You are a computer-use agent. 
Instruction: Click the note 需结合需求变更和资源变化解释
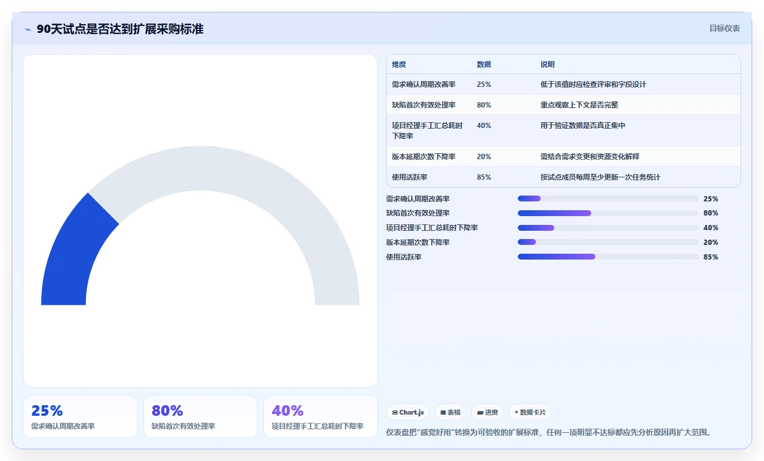pyautogui.click(x=590, y=157)
